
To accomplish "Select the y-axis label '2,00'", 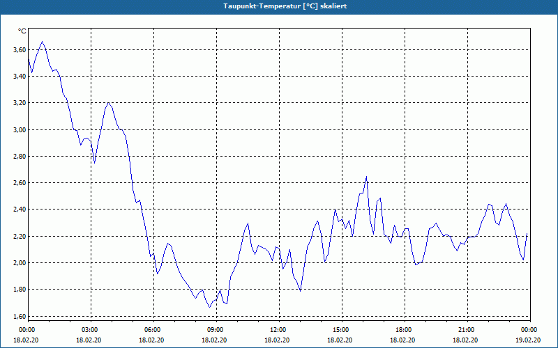I will (20, 263).
